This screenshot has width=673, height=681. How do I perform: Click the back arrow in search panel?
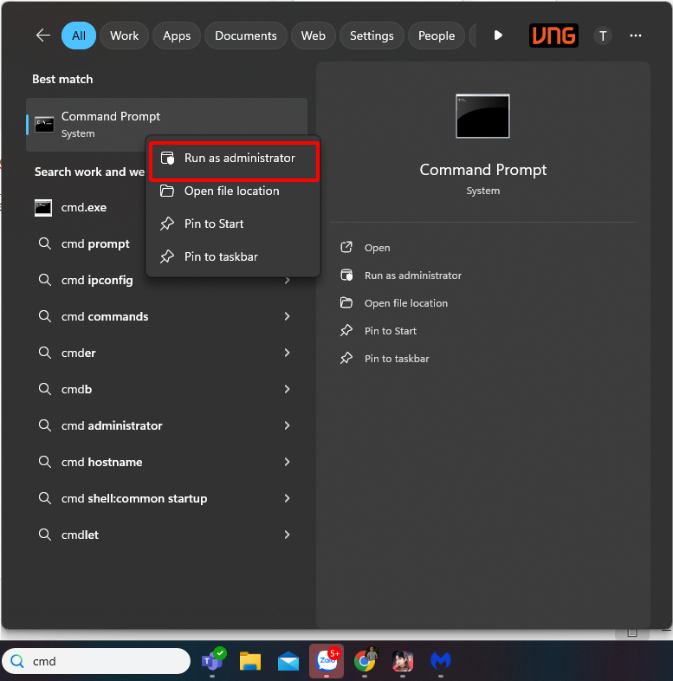point(42,36)
